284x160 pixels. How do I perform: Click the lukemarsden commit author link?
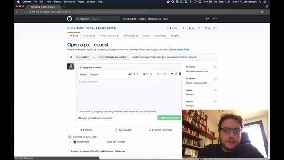coord(83,142)
